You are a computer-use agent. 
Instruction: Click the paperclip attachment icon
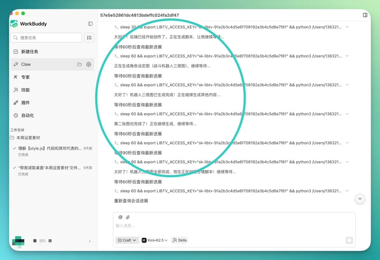(x=128, y=217)
